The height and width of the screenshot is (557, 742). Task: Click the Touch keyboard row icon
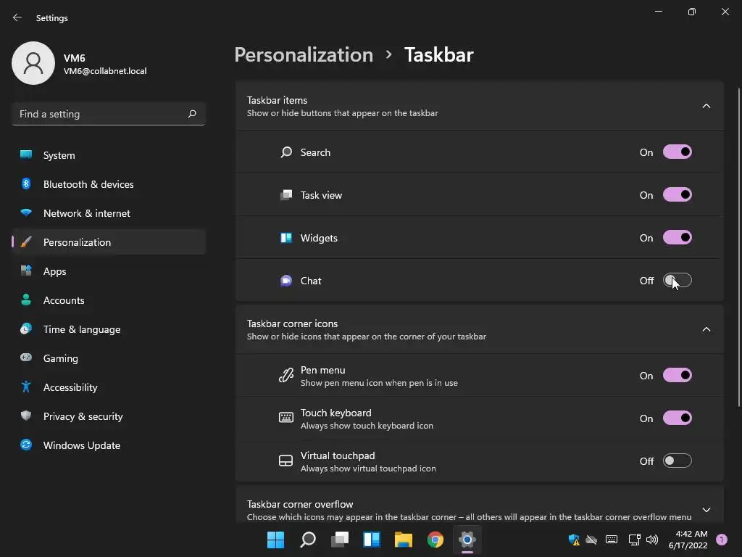[x=285, y=418]
